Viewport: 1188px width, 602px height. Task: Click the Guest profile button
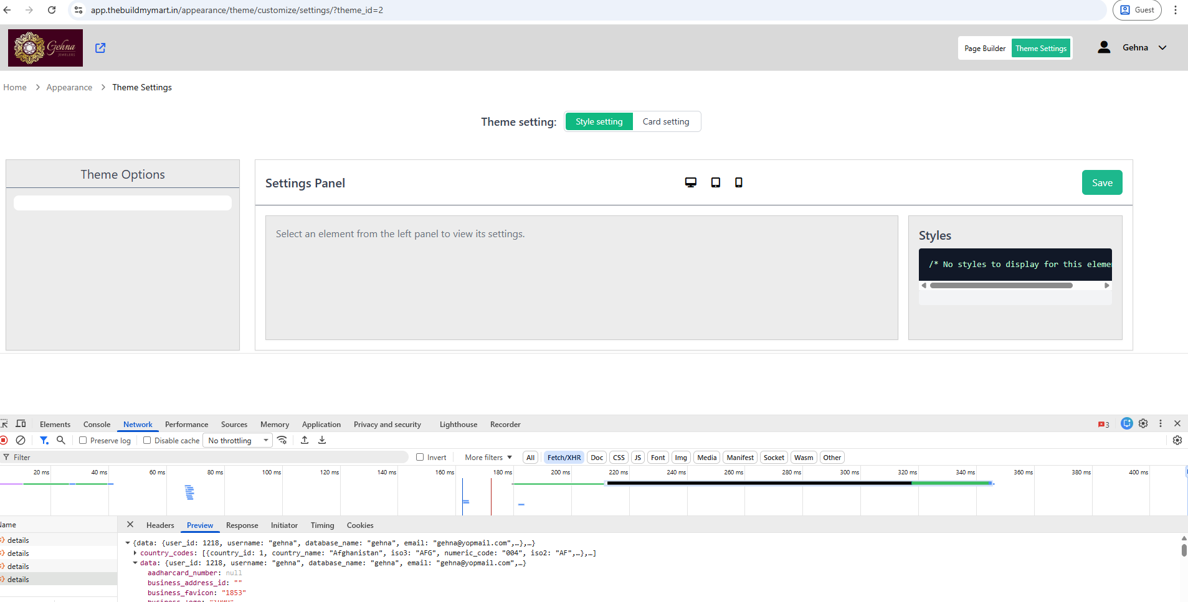1137,10
